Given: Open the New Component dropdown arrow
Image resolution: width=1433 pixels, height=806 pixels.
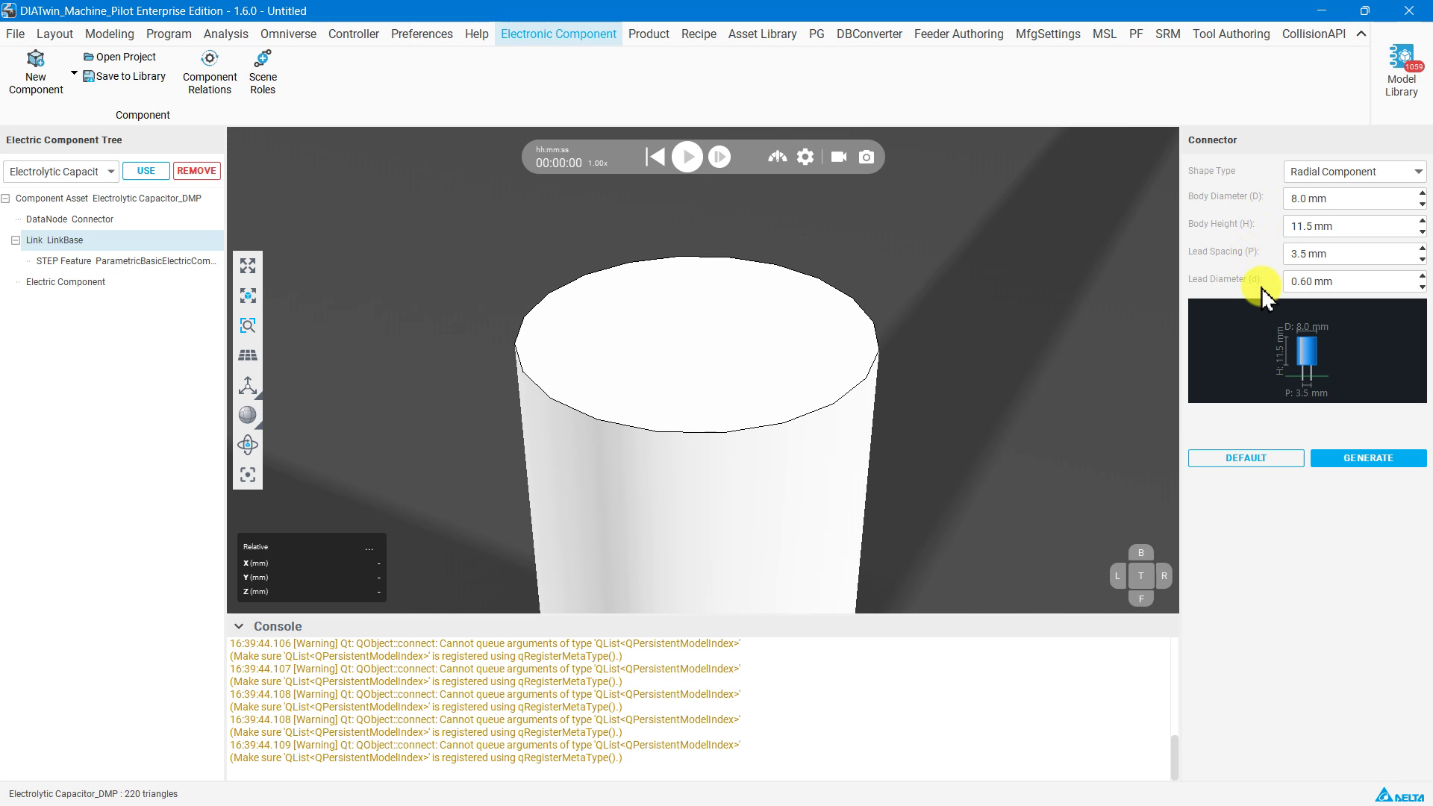Looking at the screenshot, I should [74, 73].
